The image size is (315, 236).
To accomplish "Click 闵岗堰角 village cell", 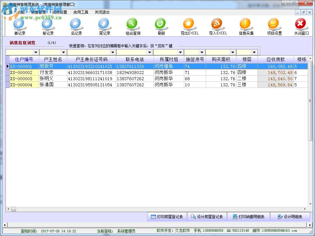I will pos(169,66).
